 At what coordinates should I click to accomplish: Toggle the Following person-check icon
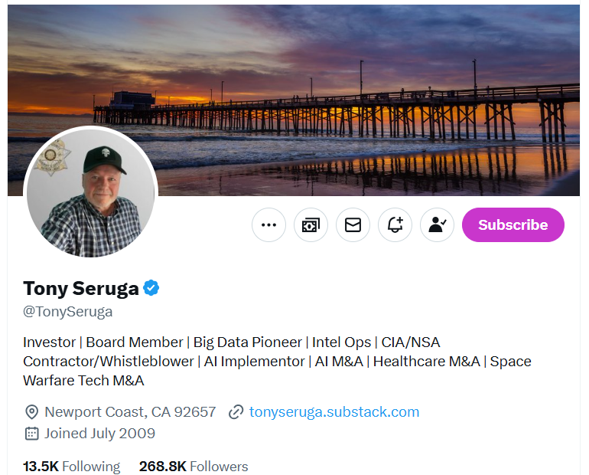(437, 225)
